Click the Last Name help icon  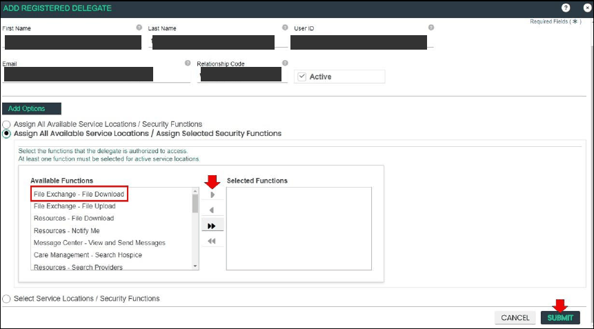tap(285, 28)
